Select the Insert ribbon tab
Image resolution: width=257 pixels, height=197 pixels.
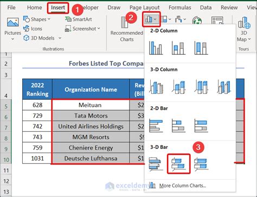tap(58, 8)
